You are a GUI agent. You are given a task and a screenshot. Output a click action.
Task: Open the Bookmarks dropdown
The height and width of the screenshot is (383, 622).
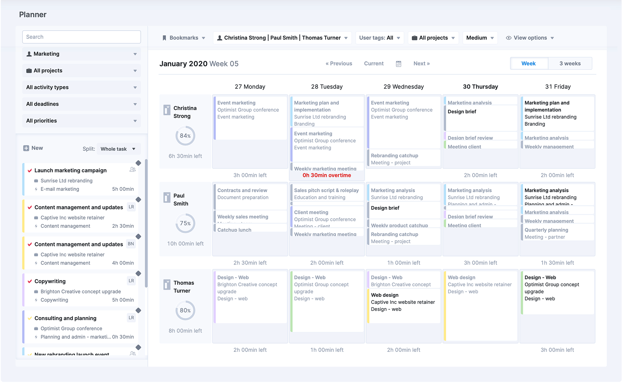(184, 38)
